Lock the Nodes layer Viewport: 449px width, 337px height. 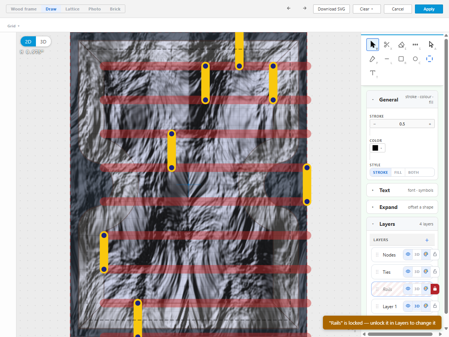(435, 255)
